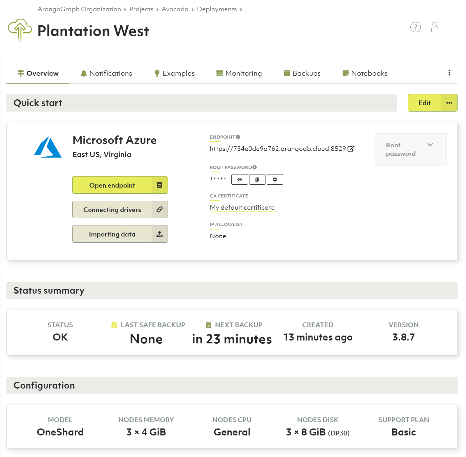Click the Configuration section header

click(x=232, y=385)
